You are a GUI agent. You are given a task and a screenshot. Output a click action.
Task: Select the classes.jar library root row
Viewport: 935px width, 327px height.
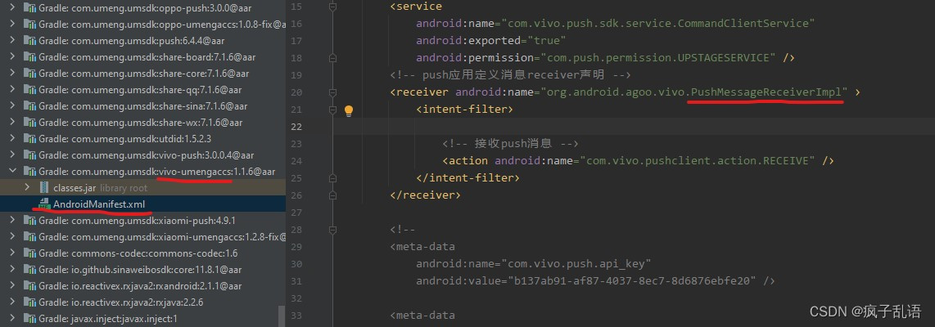pos(142,188)
